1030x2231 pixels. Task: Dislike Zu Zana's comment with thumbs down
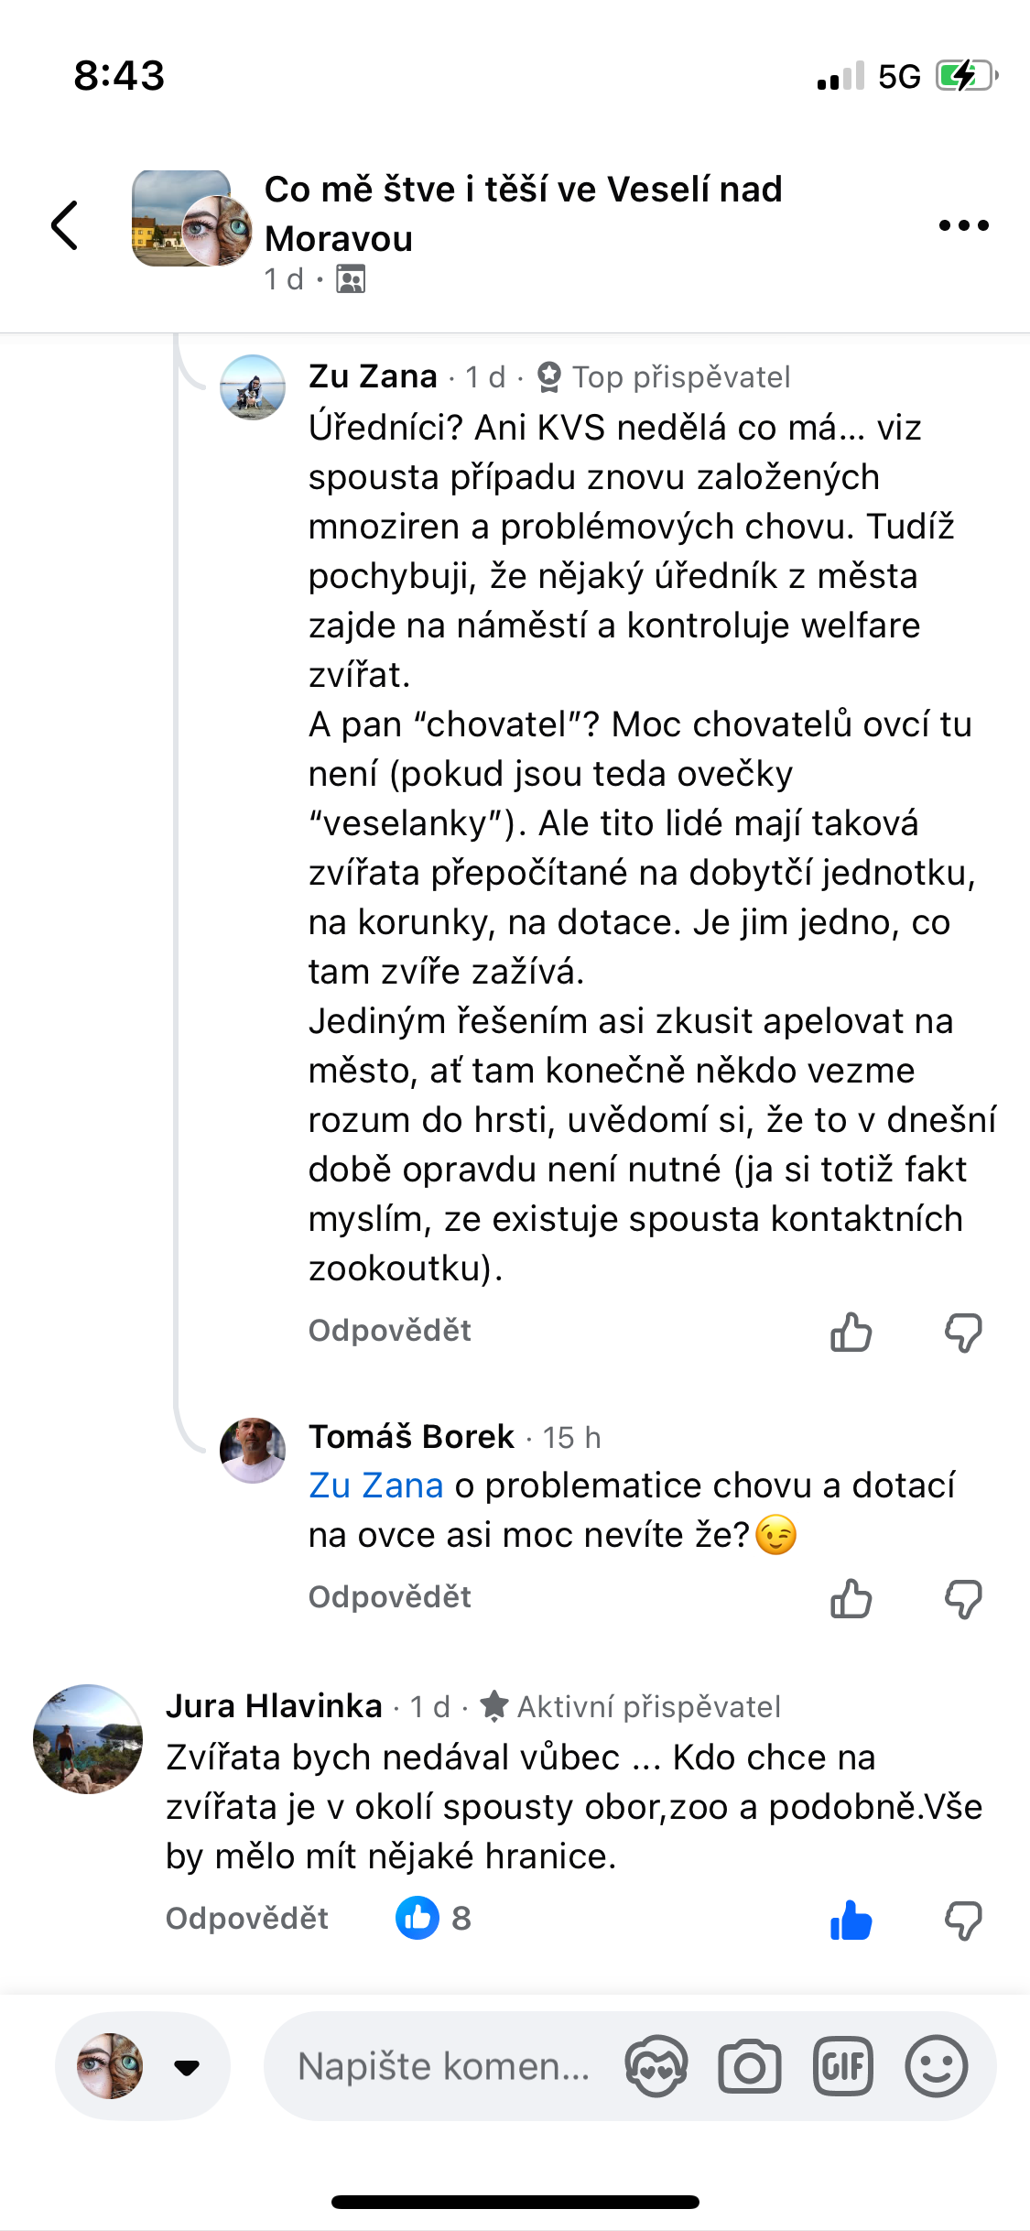(963, 1333)
